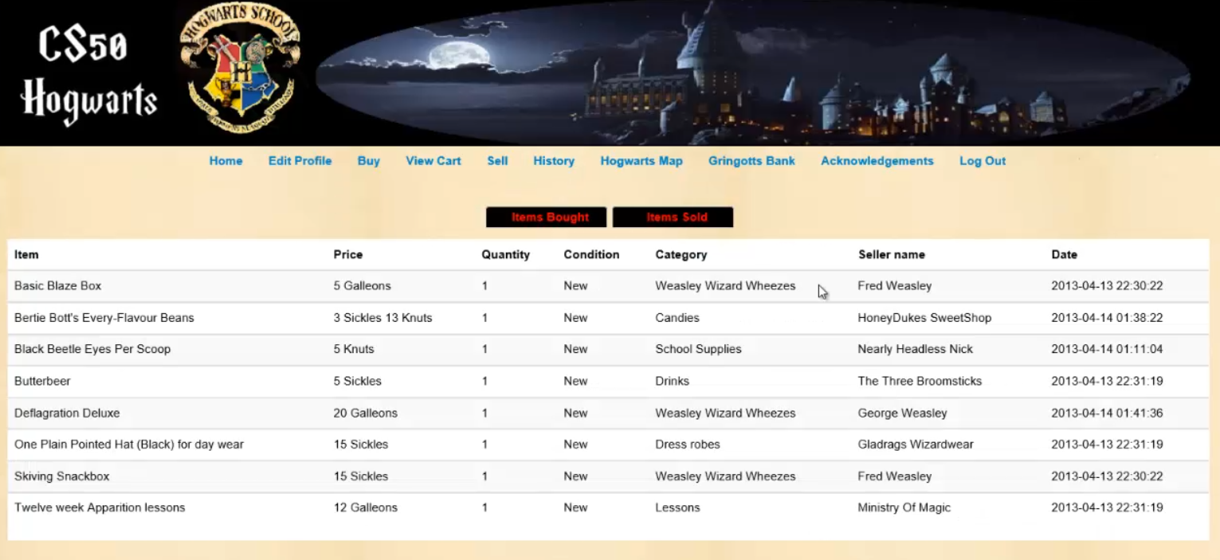The image size is (1220, 560).
Task: Click the date 2013-04-14 01:38:22
Action: point(1107,318)
